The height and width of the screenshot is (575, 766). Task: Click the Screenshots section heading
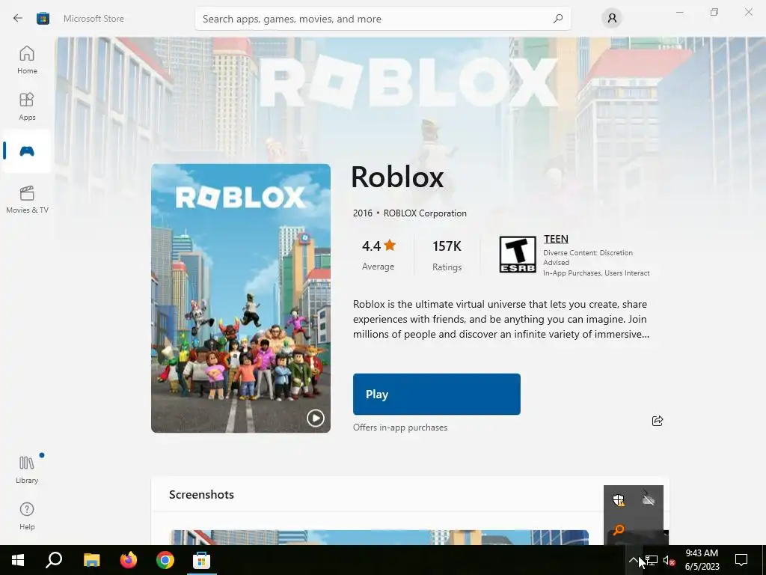[x=201, y=494]
